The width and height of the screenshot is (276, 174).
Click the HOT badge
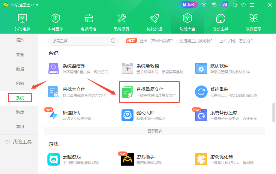131,41
